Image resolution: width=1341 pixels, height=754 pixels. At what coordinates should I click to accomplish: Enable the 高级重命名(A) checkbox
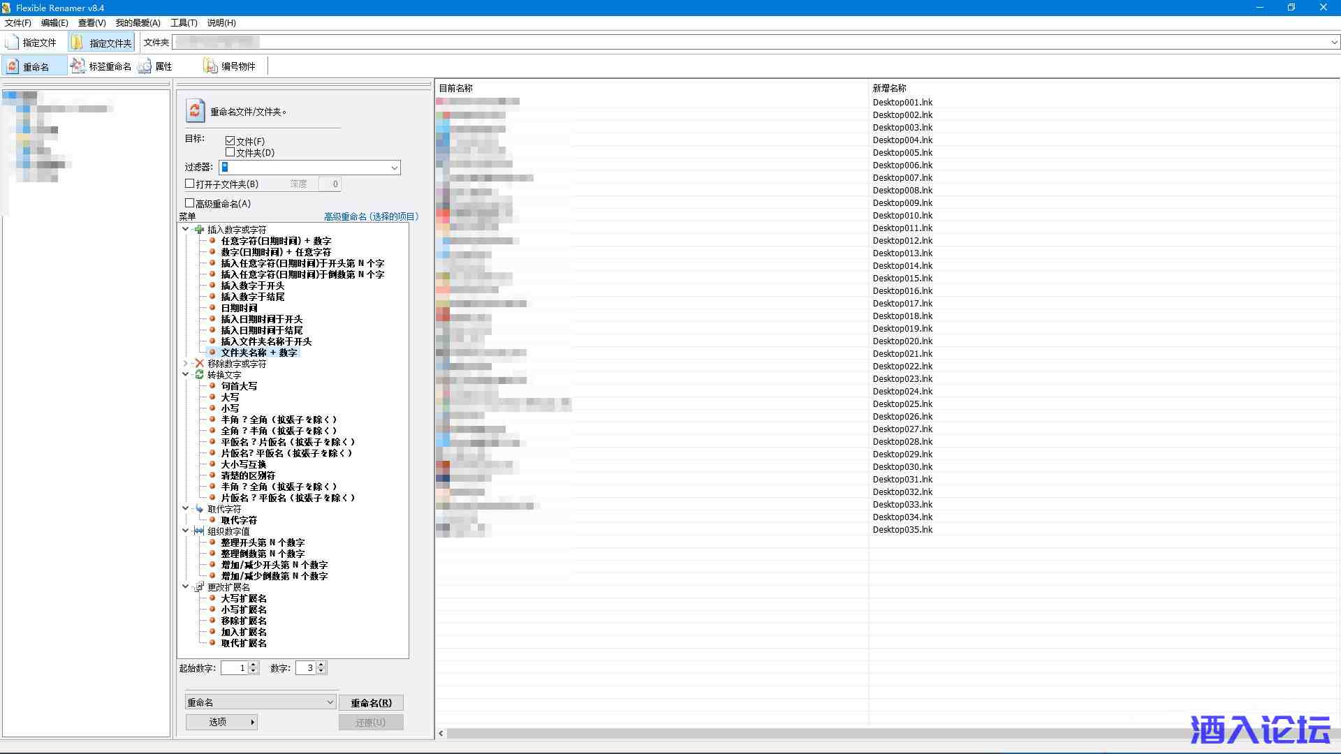click(x=189, y=203)
